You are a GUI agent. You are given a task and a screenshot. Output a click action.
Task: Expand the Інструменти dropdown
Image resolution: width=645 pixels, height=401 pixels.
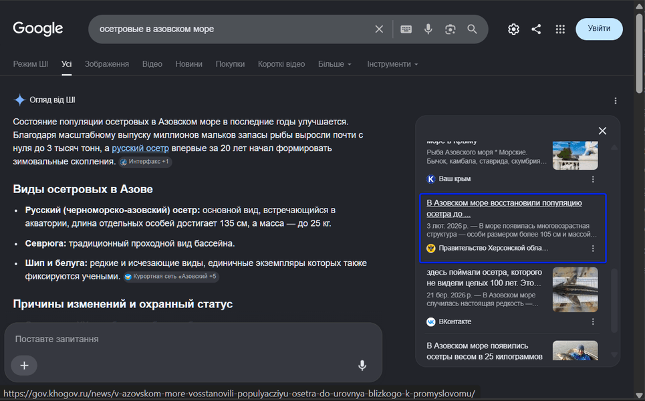[392, 64]
